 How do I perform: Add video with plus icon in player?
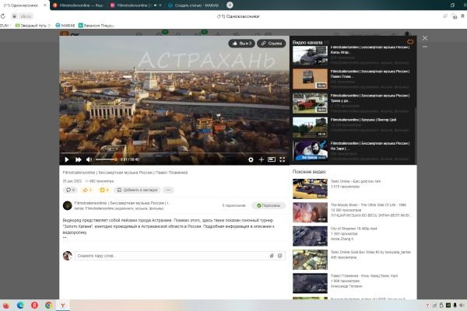pyautogui.click(x=262, y=160)
